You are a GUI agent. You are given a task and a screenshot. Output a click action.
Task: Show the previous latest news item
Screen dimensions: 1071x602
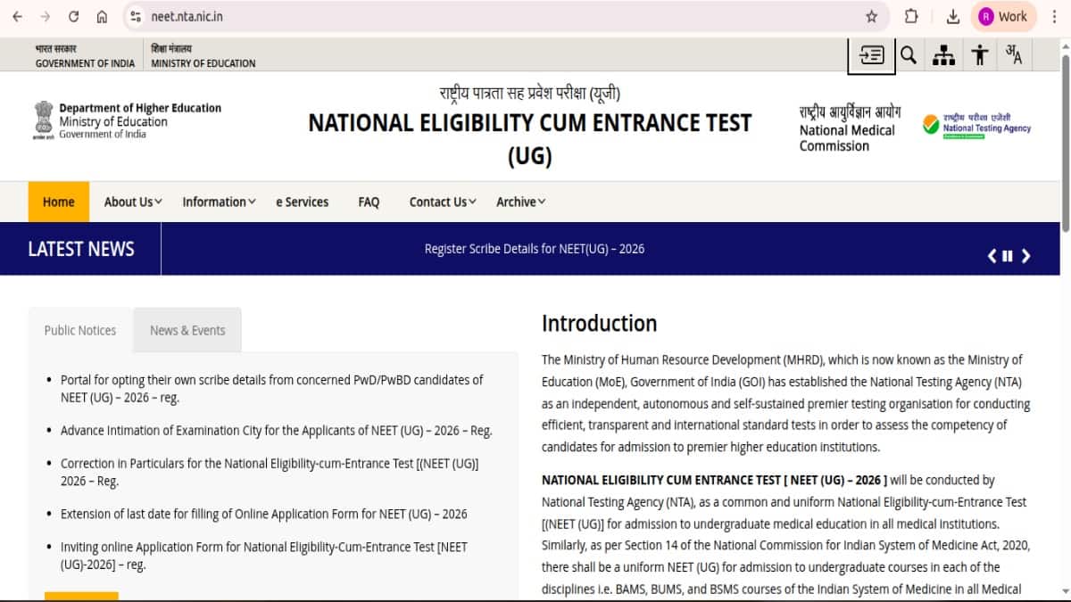click(991, 256)
